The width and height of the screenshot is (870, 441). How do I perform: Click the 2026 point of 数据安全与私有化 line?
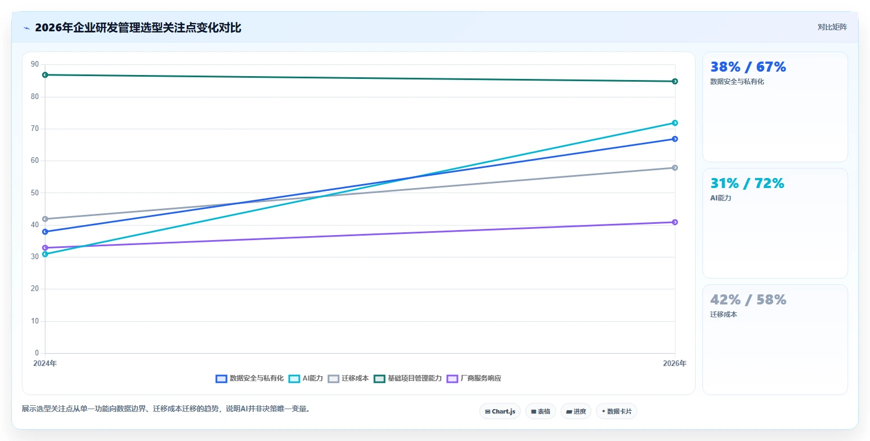675,139
